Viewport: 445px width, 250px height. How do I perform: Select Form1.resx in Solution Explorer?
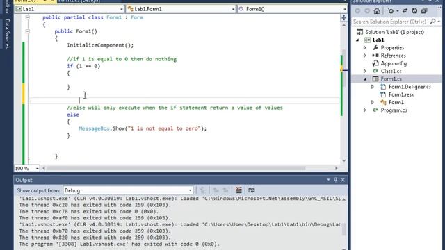click(x=401, y=94)
